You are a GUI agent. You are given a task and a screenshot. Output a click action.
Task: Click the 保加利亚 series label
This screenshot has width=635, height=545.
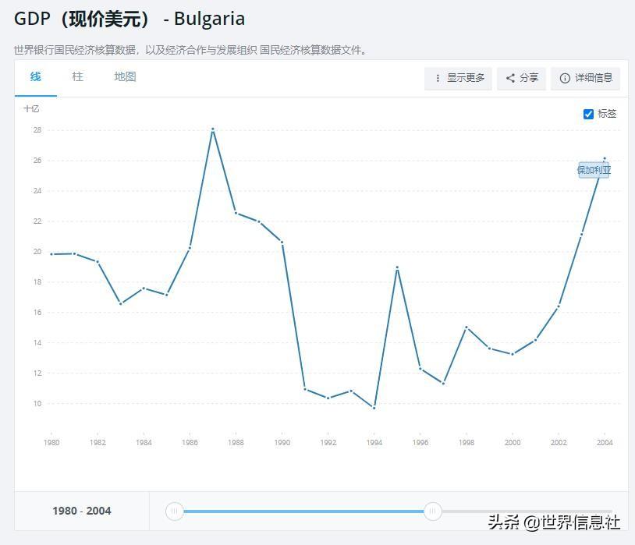(x=594, y=170)
